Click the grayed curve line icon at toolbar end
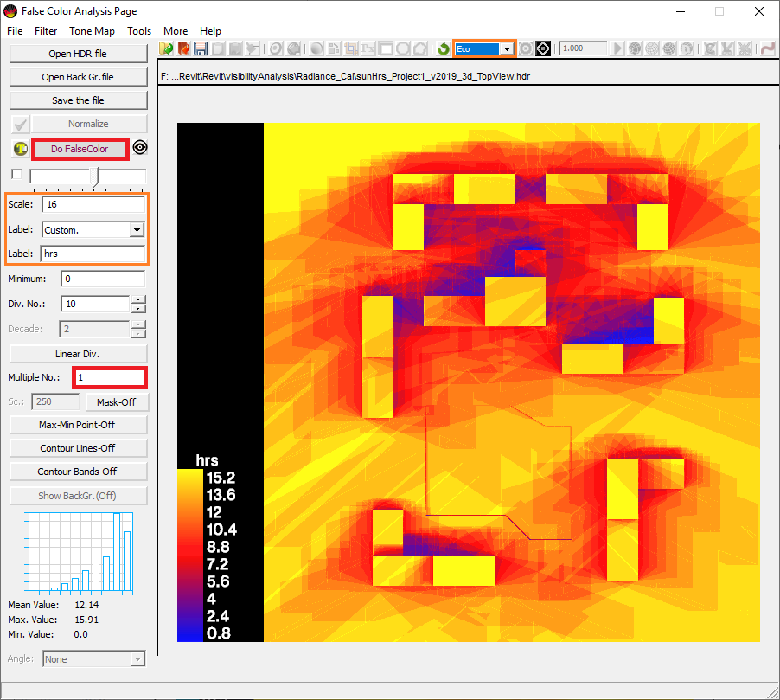This screenshot has height=700, width=780. click(x=768, y=48)
